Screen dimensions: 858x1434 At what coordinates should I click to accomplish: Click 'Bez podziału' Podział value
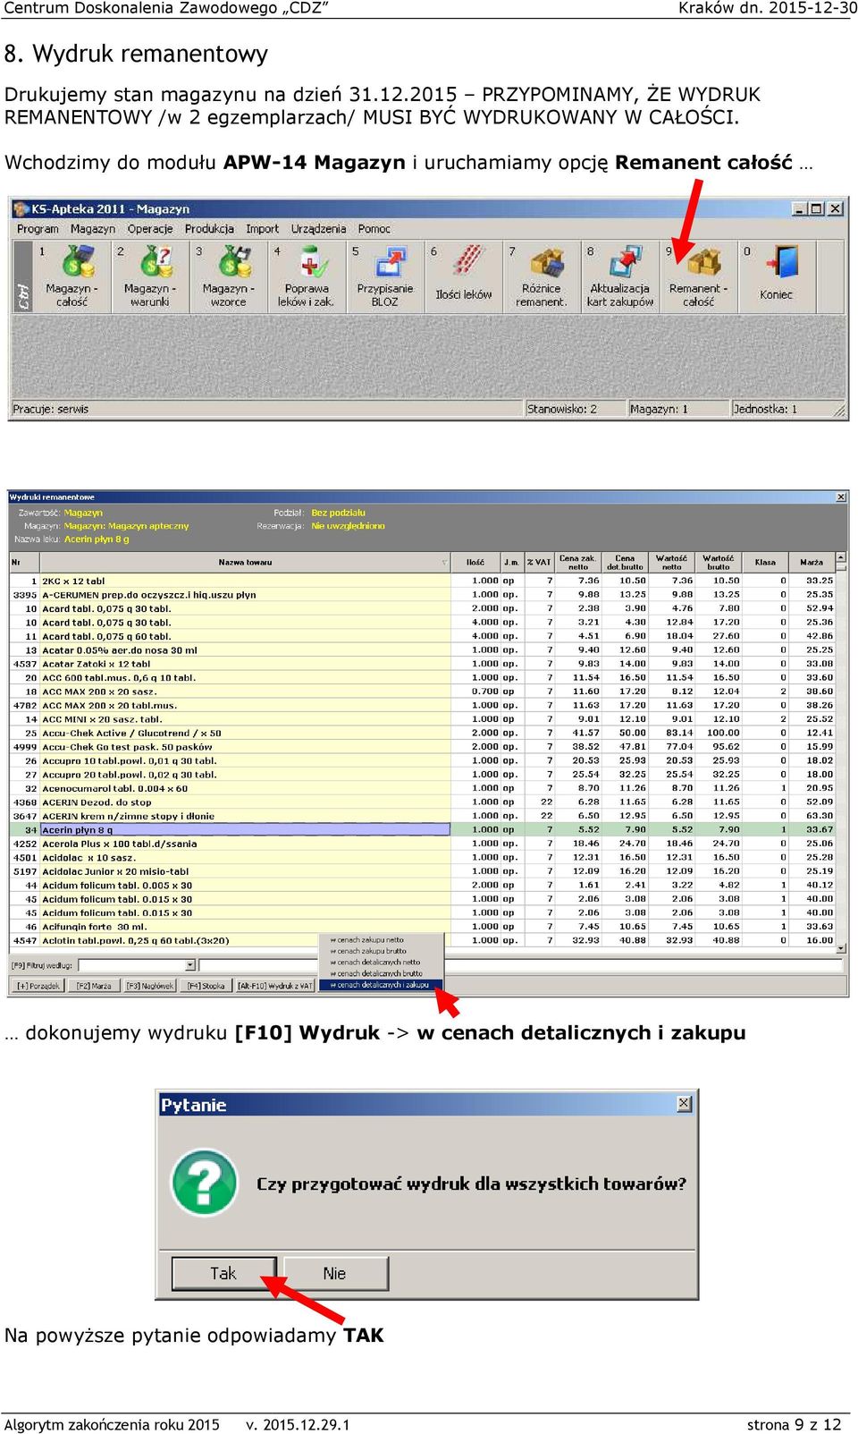click(339, 513)
